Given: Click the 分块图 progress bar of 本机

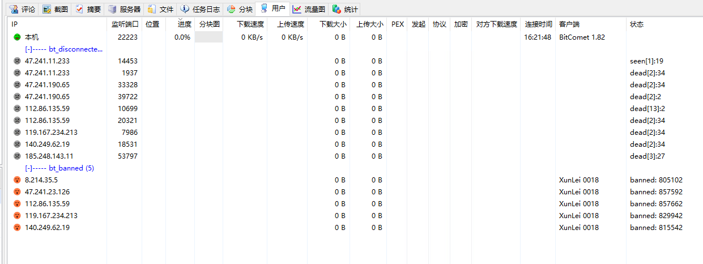Looking at the screenshot, I should (208, 37).
